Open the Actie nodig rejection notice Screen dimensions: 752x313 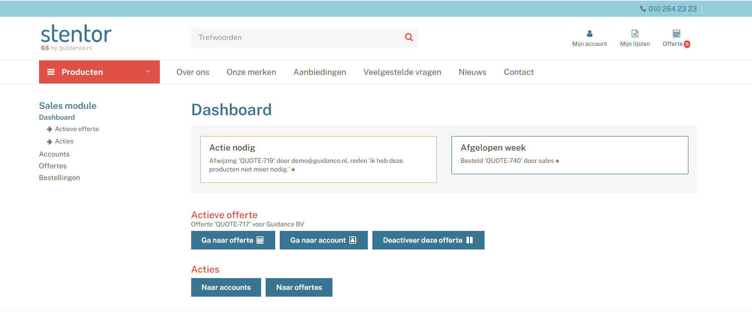pos(306,165)
